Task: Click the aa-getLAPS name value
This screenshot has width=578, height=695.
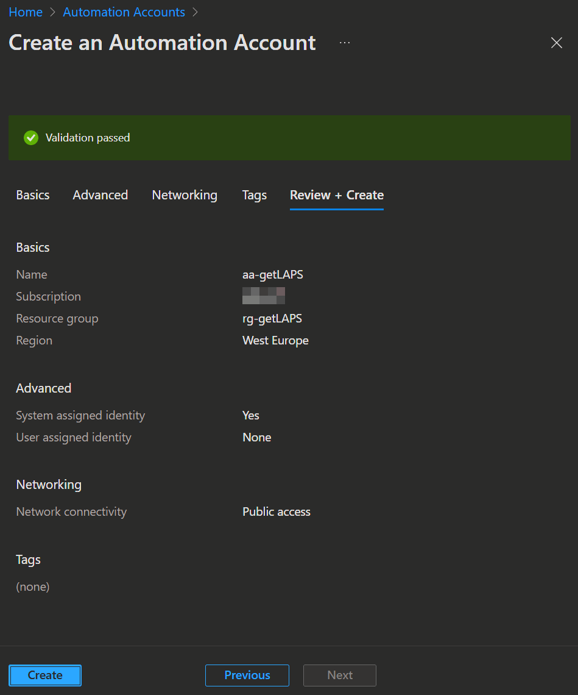Action: pos(273,274)
